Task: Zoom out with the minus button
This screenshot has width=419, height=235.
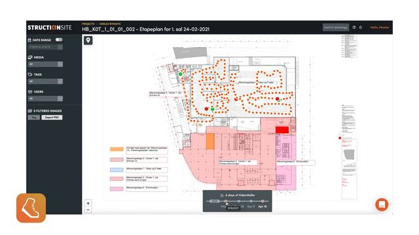Action: coord(88,210)
